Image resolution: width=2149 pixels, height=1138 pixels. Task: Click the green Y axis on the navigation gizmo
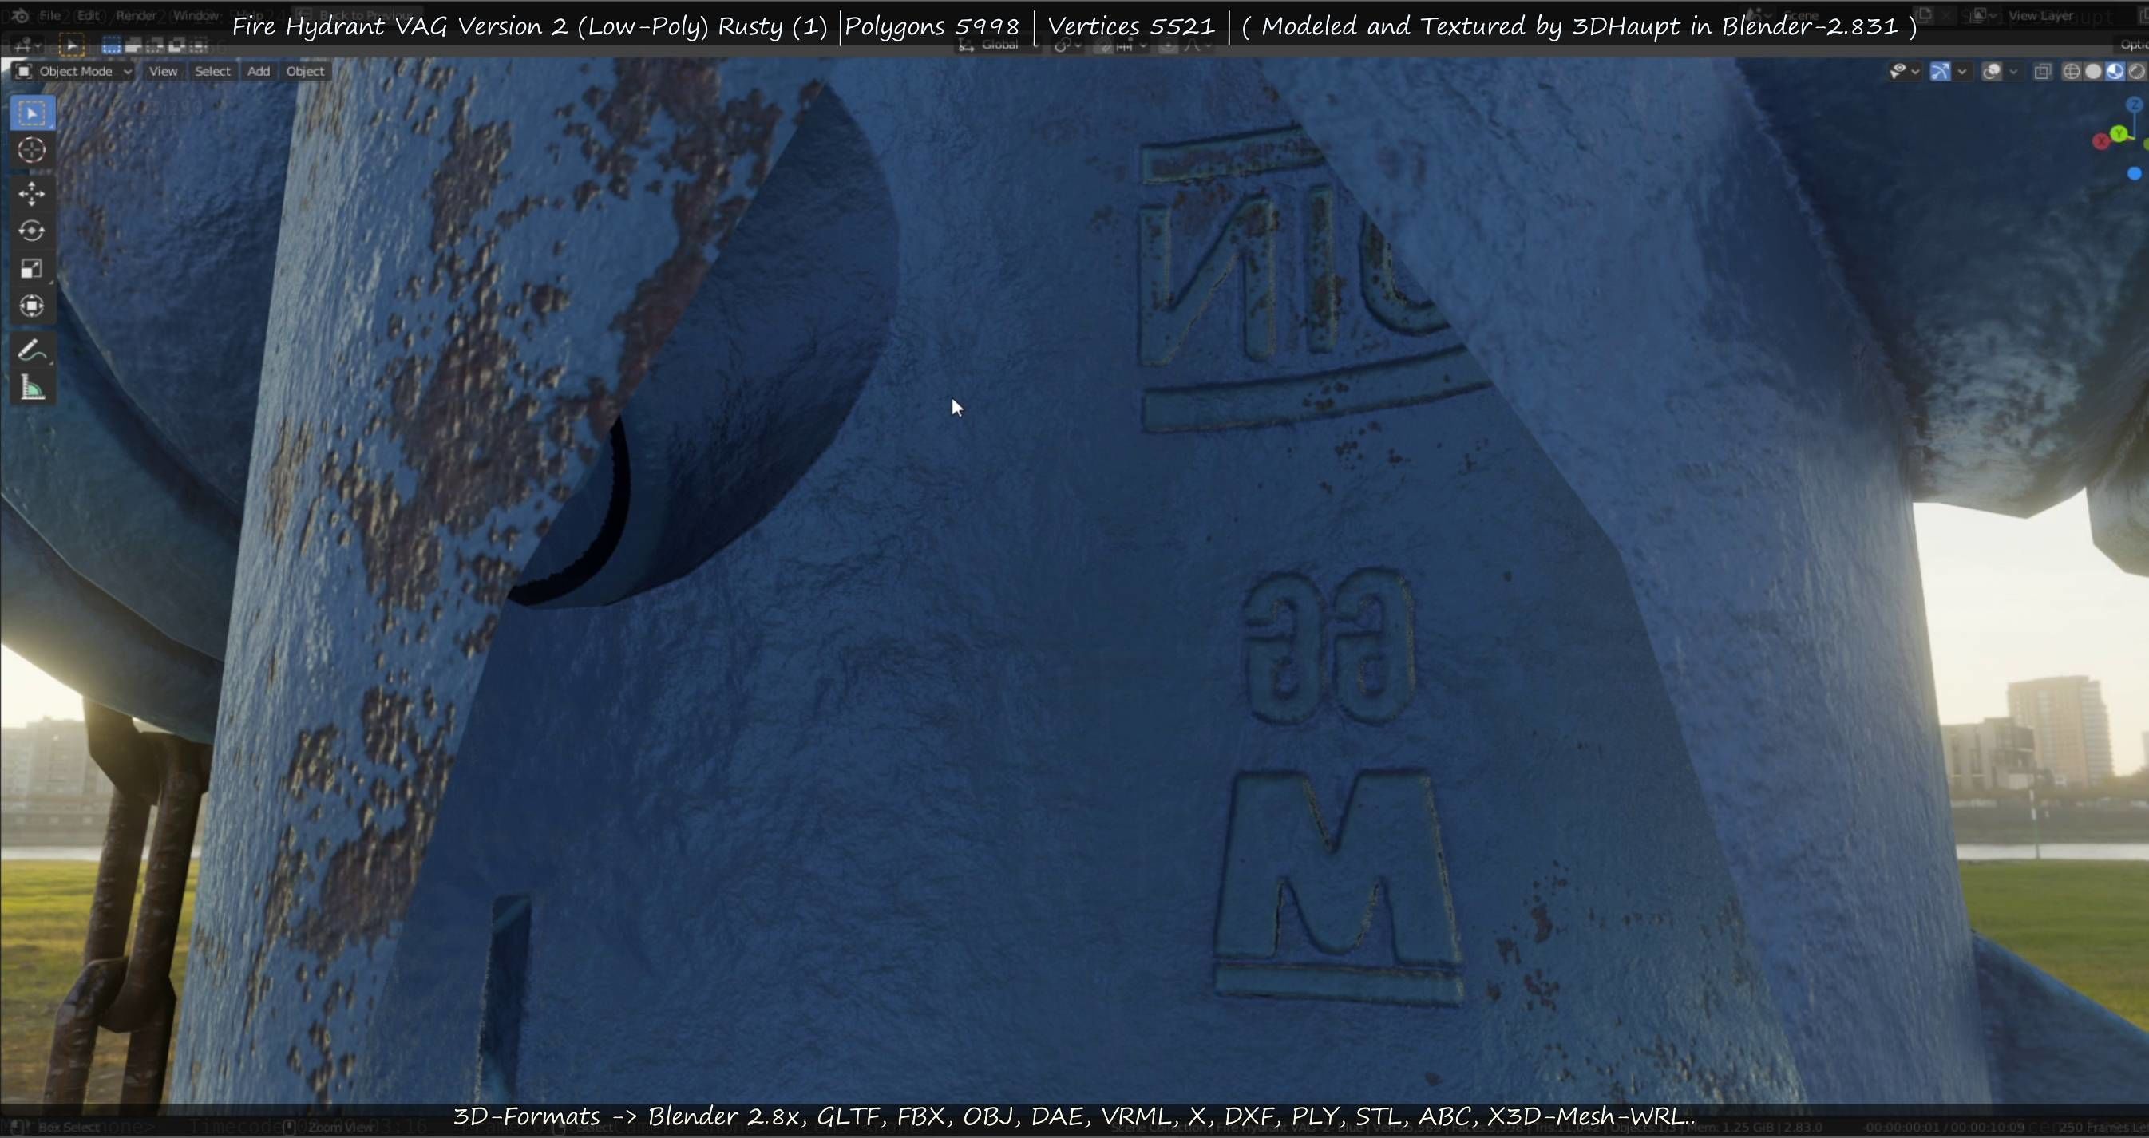point(2119,134)
